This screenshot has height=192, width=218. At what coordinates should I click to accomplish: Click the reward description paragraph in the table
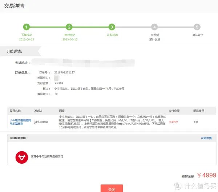coord(112,122)
